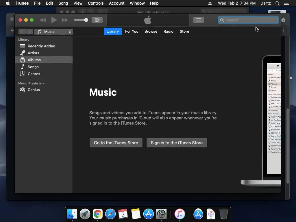Open the Window menu

click(x=137, y=3)
